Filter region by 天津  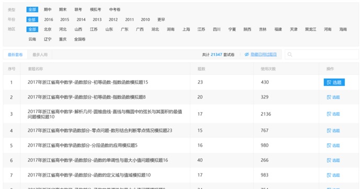click(293, 29)
